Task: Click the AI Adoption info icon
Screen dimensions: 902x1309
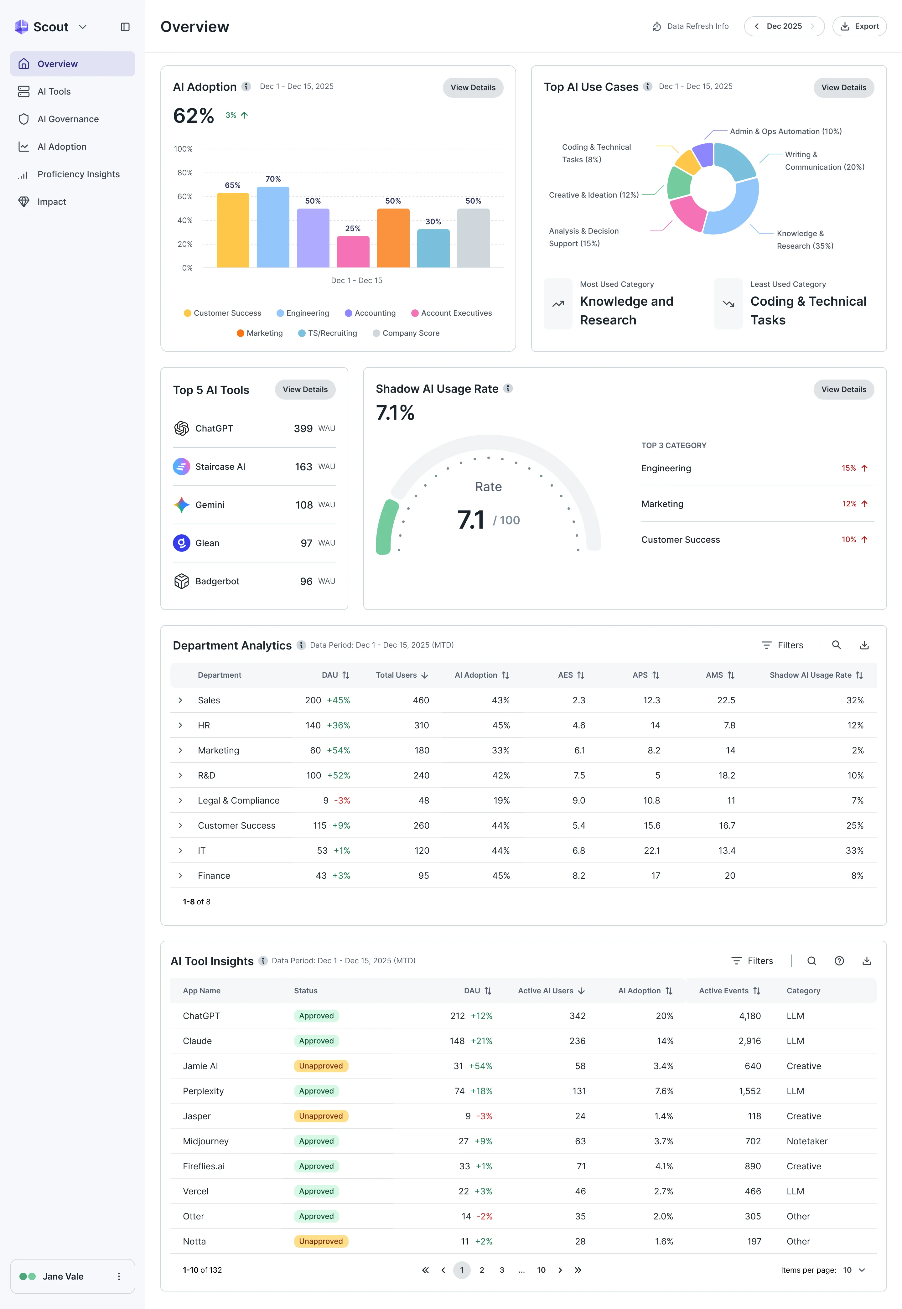Action: (246, 86)
